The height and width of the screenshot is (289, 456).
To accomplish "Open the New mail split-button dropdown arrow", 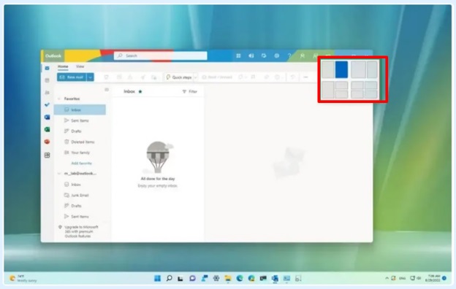I will tap(91, 77).
